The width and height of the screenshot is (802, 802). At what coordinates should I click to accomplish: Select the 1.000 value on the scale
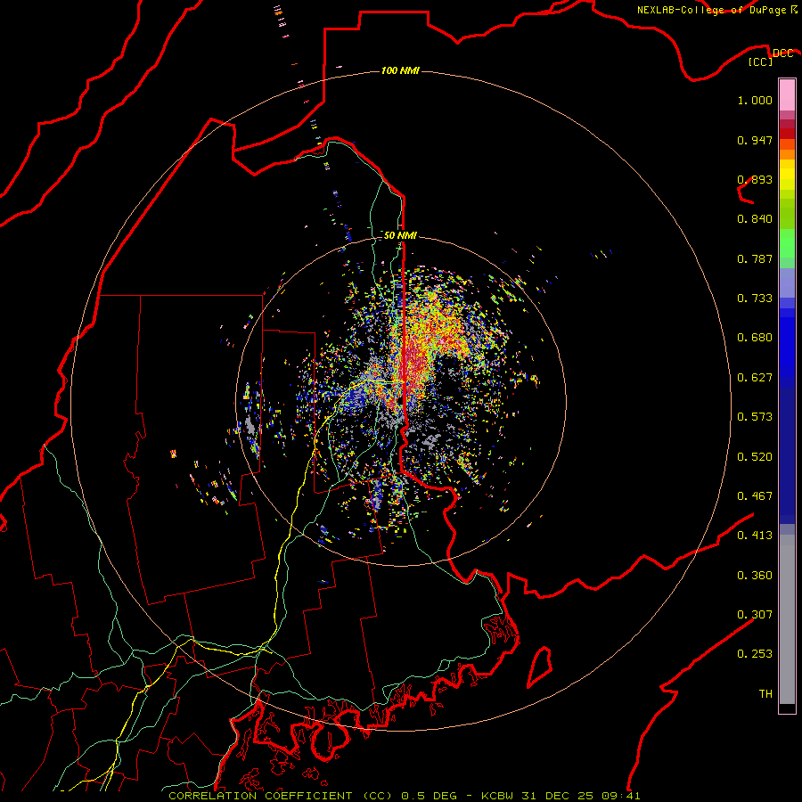pos(755,100)
